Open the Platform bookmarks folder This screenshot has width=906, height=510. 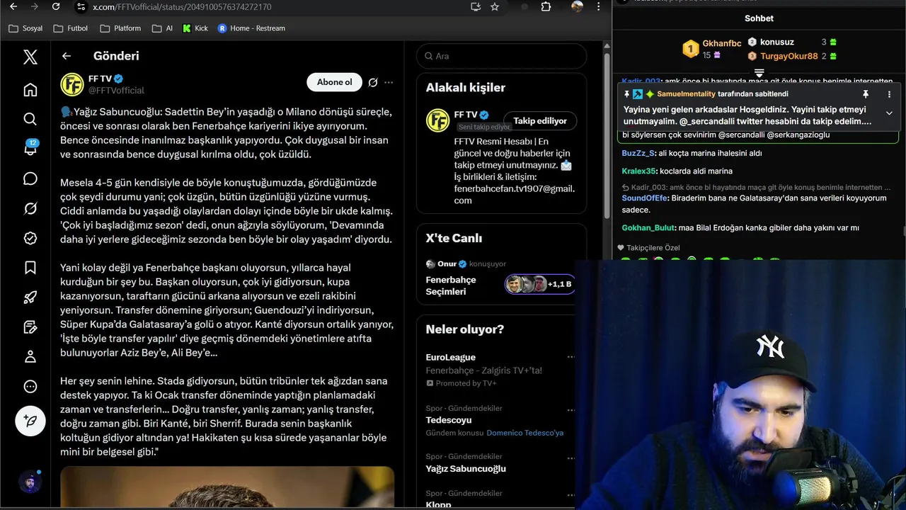point(120,28)
